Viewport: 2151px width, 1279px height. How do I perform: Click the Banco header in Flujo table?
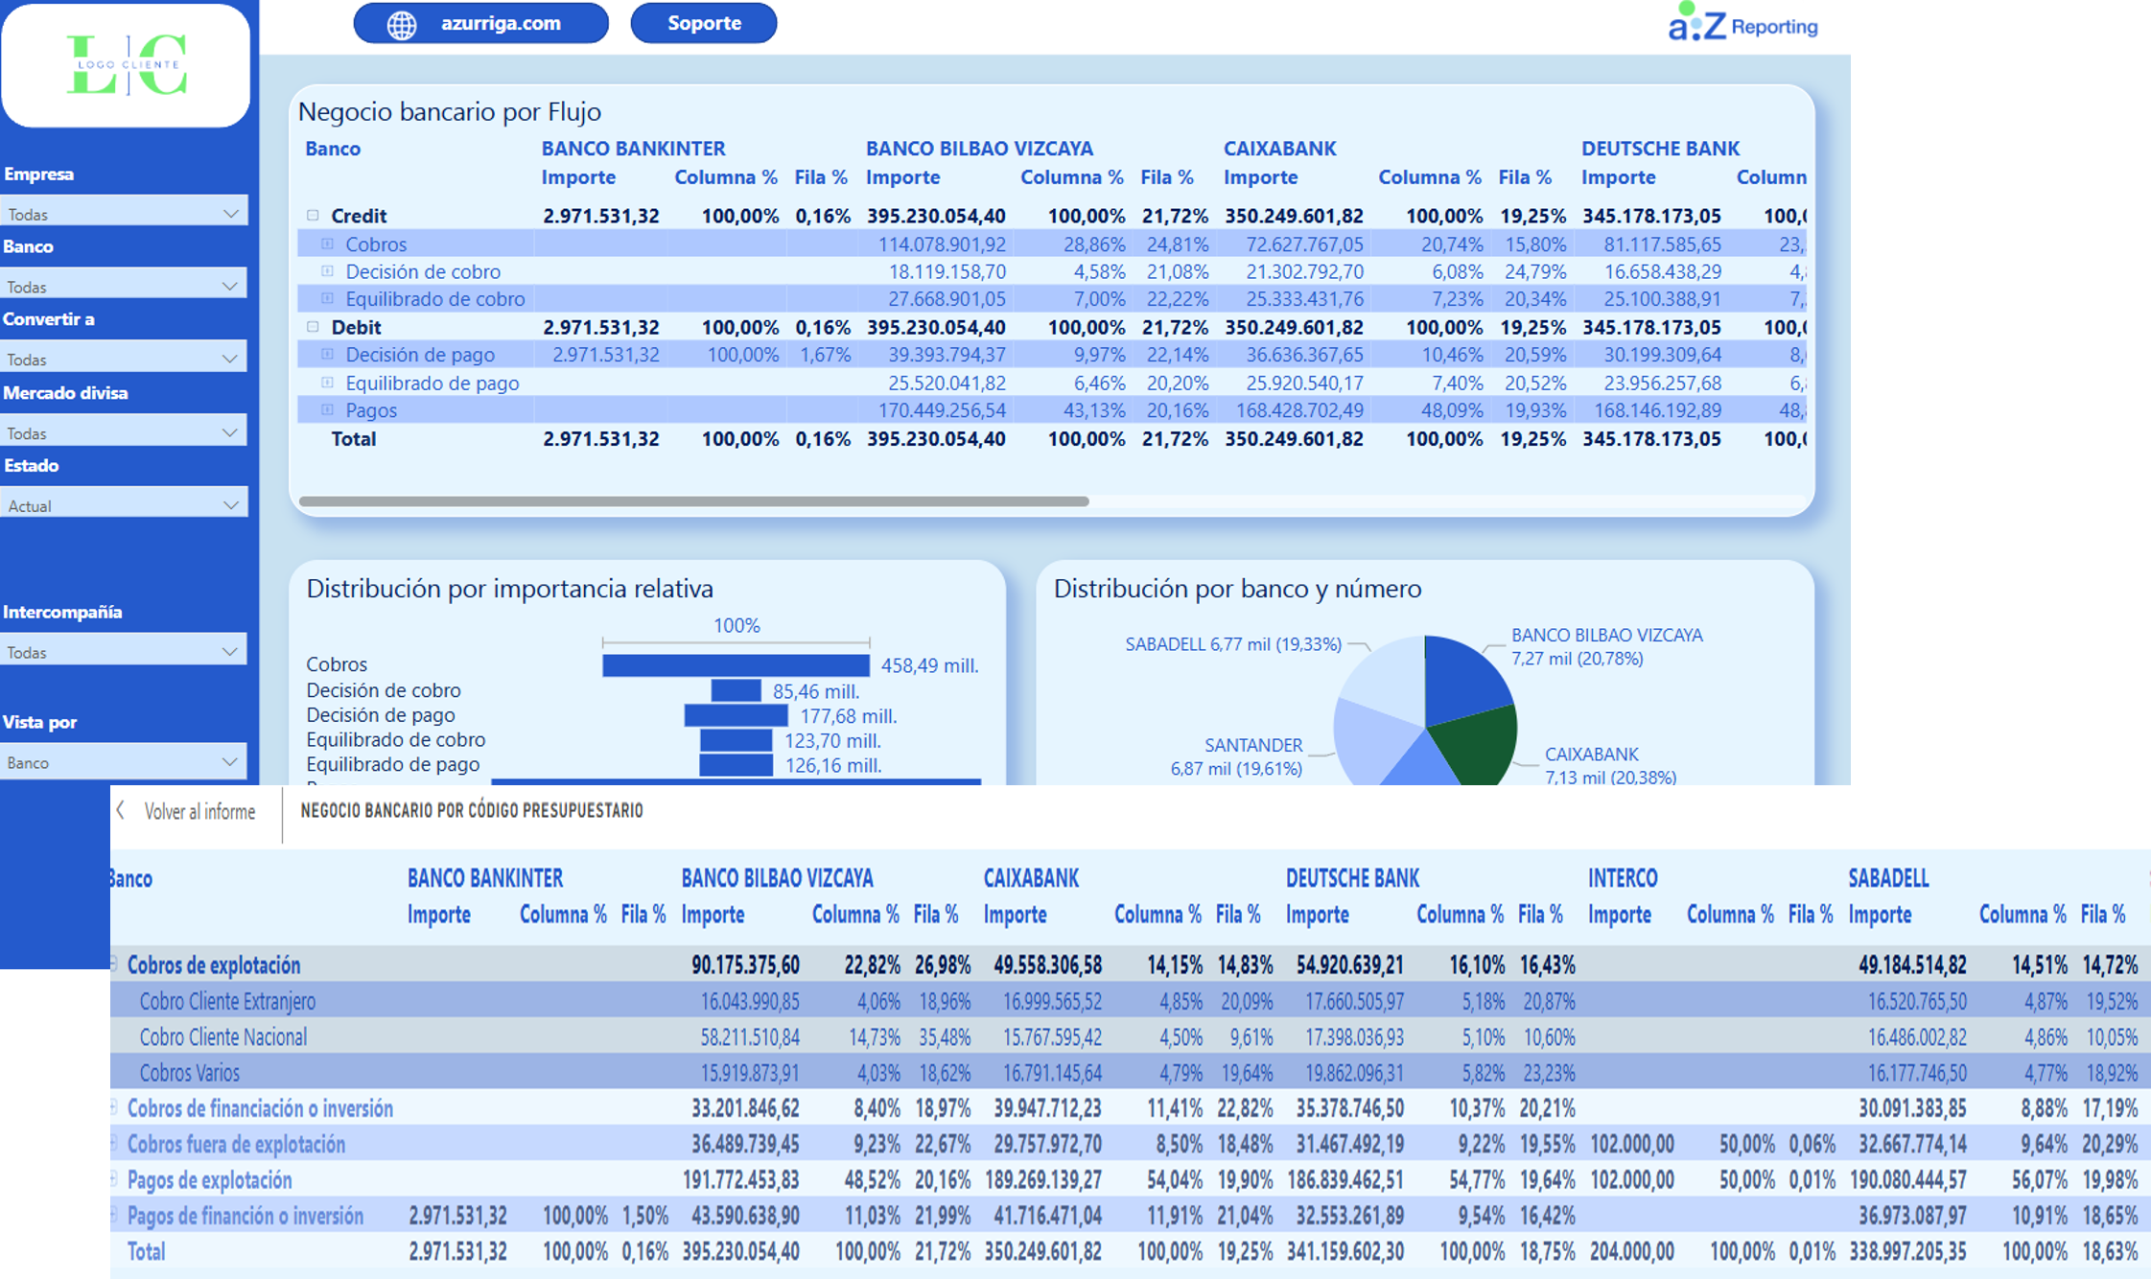(333, 149)
